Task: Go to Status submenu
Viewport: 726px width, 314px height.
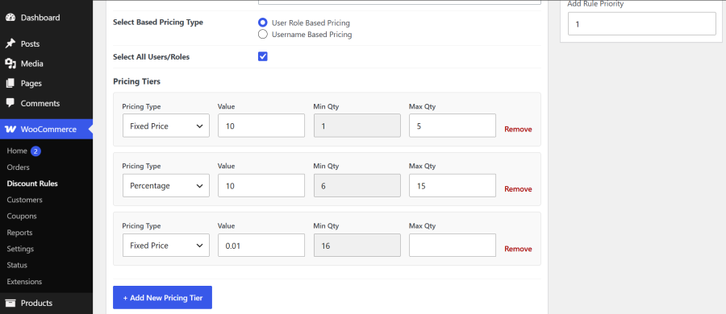Action: pyautogui.click(x=17, y=265)
